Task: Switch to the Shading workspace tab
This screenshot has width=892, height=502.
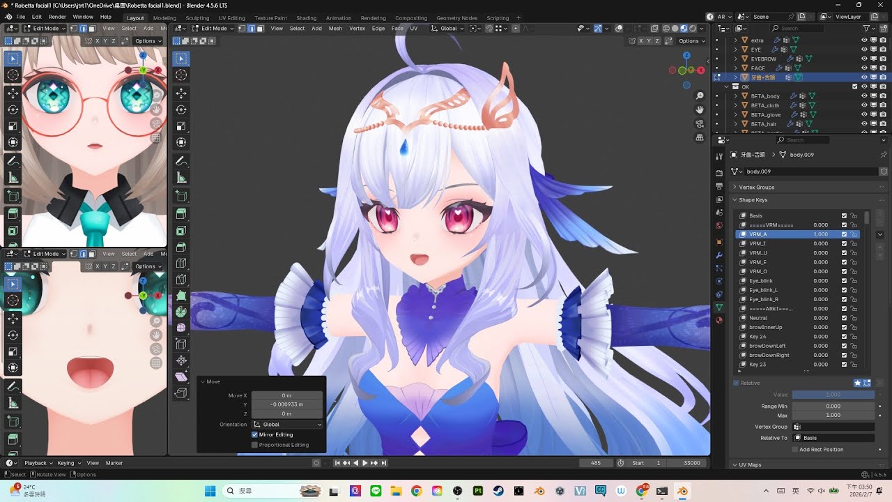Action: tap(306, 18)
